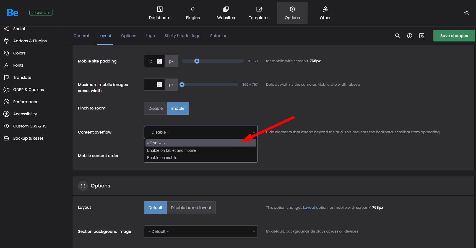Open the help question mark icon
Viewport: 476px width, 248px height.
point(410,36)
